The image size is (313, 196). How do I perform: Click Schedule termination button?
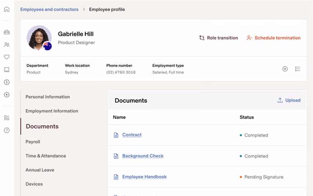click(273, 38)
